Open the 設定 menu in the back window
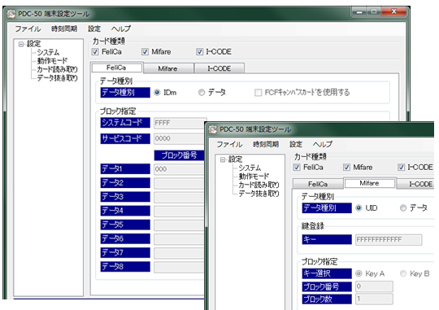This screenshot has height=310, width=439. [94, 28]
